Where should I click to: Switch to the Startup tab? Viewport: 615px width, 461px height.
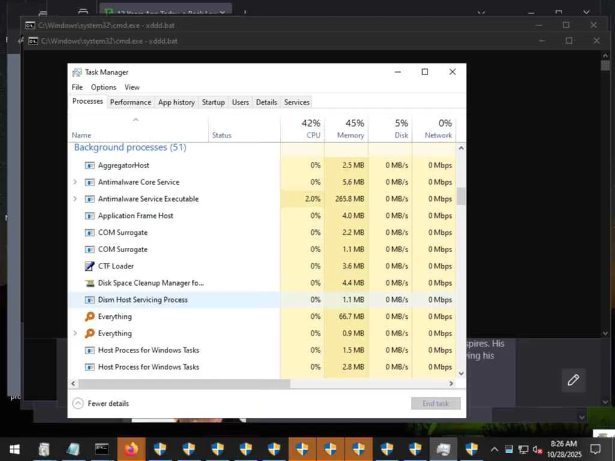pyautogui.click(x=213, y=102)
